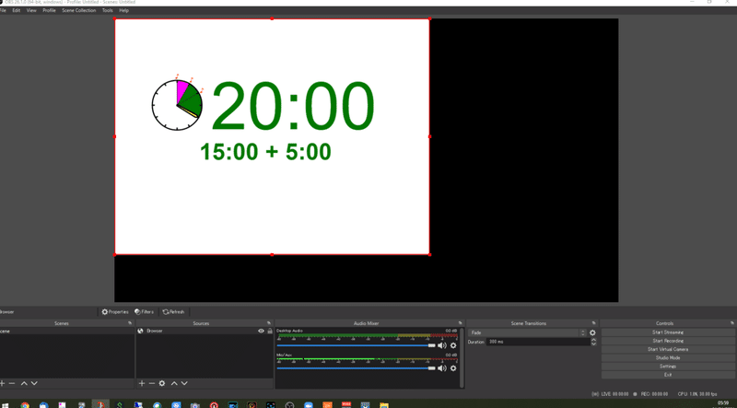Select the timer browser source in preview
Image resolution: width=737 pixels, height=408 pixels.
272,137
